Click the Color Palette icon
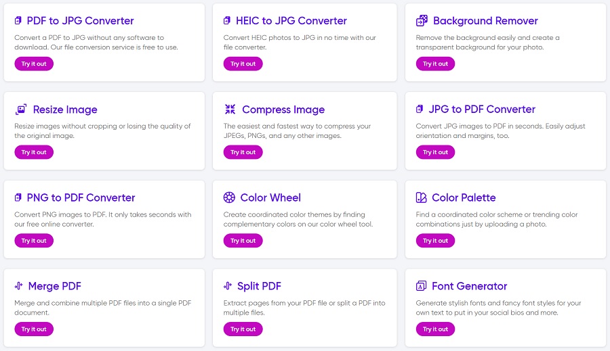Viewport: 610px width, 351px height. point(421,198)
